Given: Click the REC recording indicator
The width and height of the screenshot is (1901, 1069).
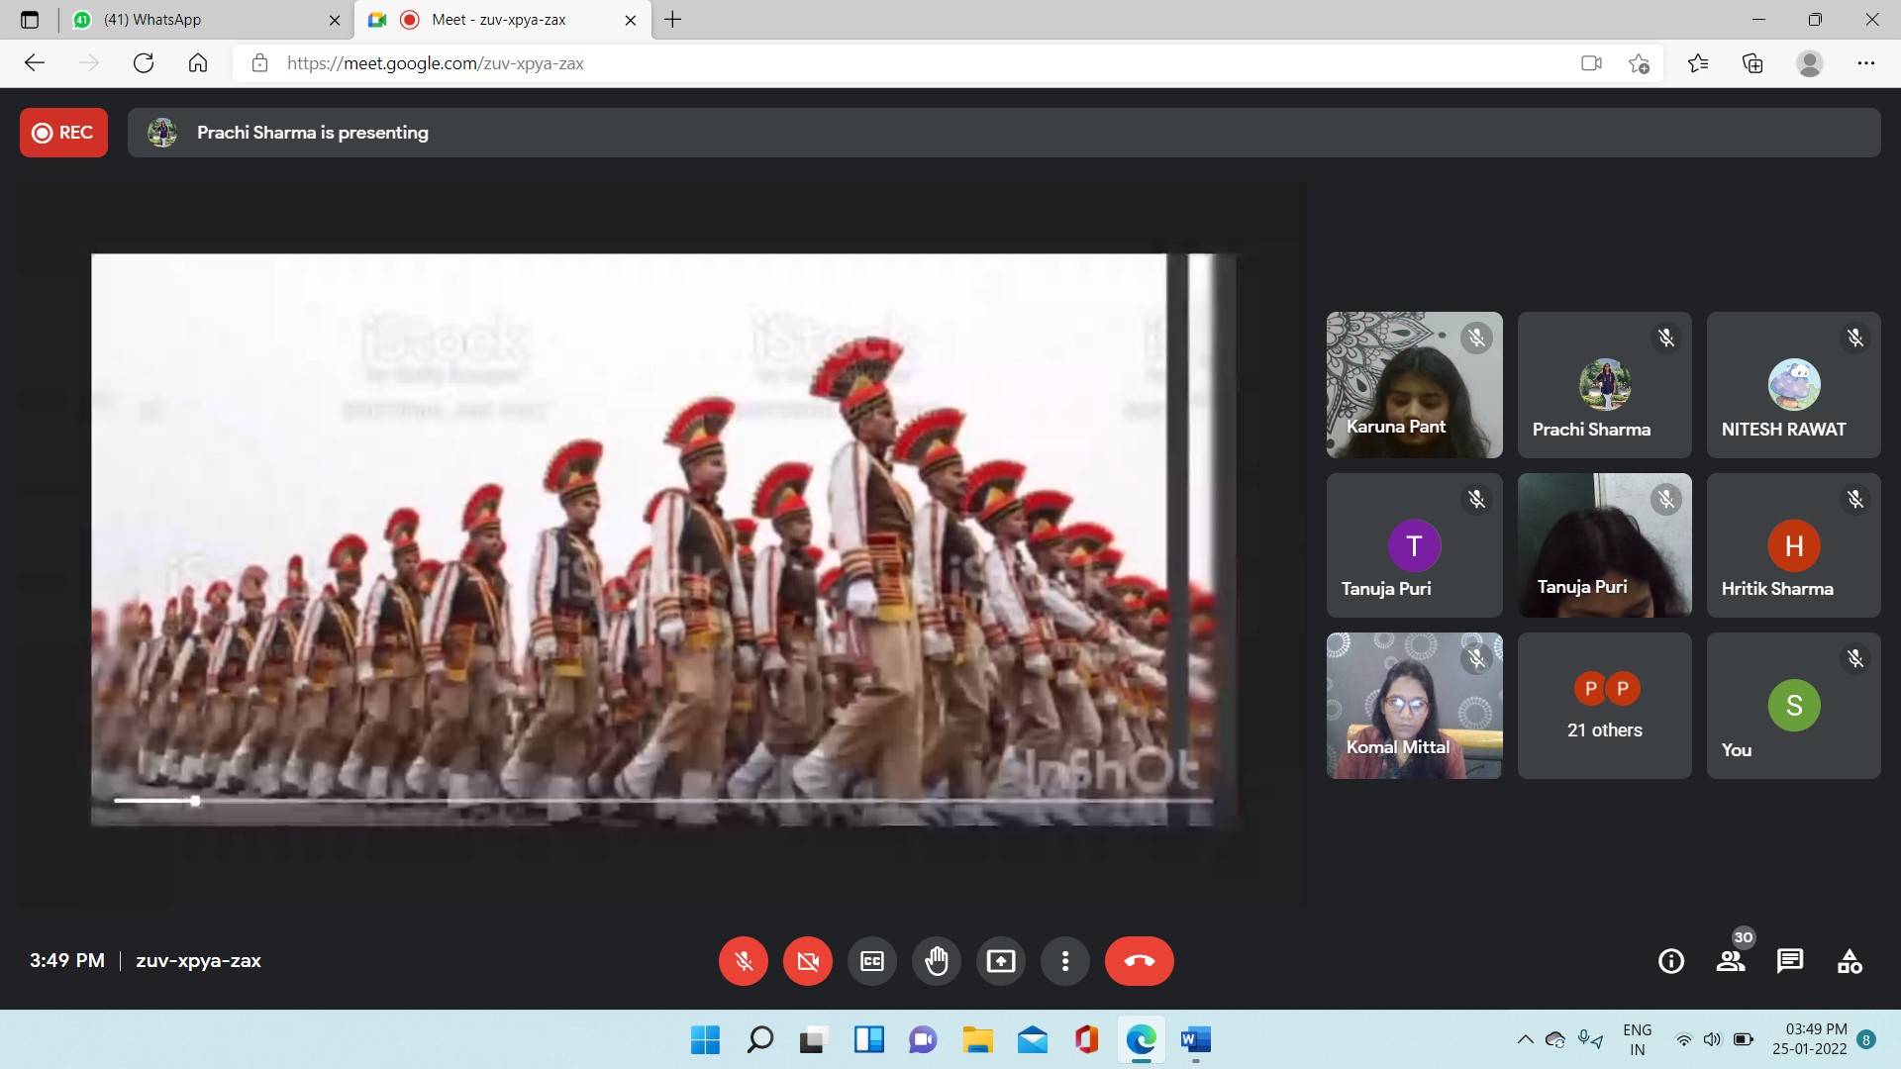Looking at the screenshot, I should (x=63, y=133).
